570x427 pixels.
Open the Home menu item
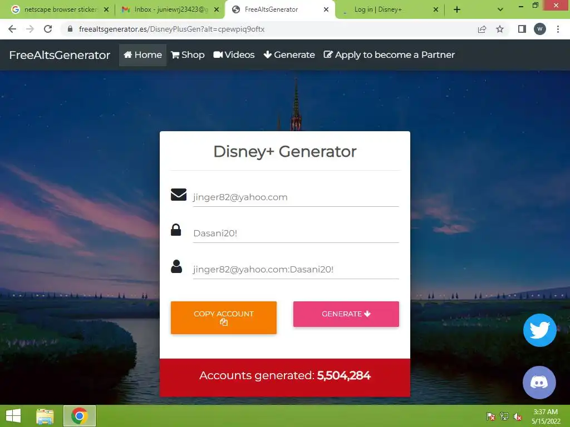142,55
